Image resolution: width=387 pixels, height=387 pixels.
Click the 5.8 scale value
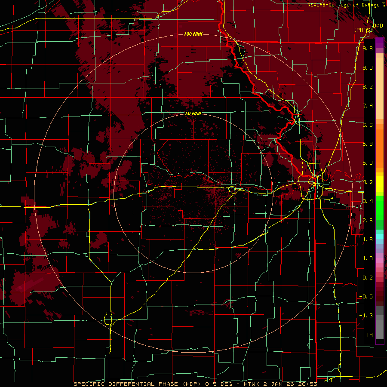[368, 144]
